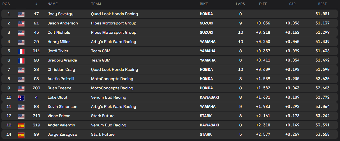Click the French flag beside Jordi Tixier
The height and width of the screenshot is (141, 340).
pyautogui.click(x=21, y=51)
